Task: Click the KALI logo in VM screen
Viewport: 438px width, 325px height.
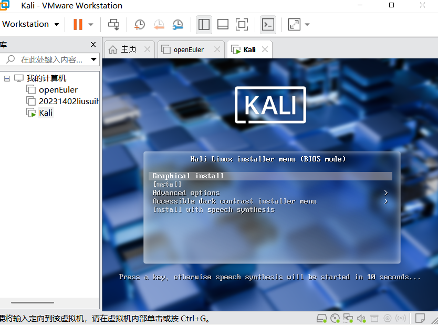Action: coord(270,105)
